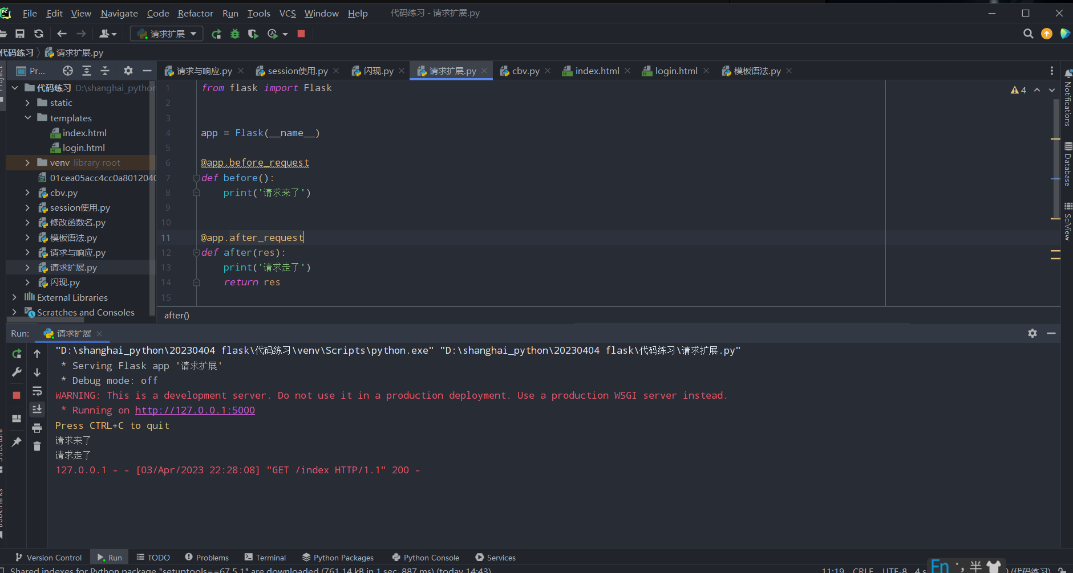Click the after() breadcrumb
1073x573 pixels.
tap(177, 315)
